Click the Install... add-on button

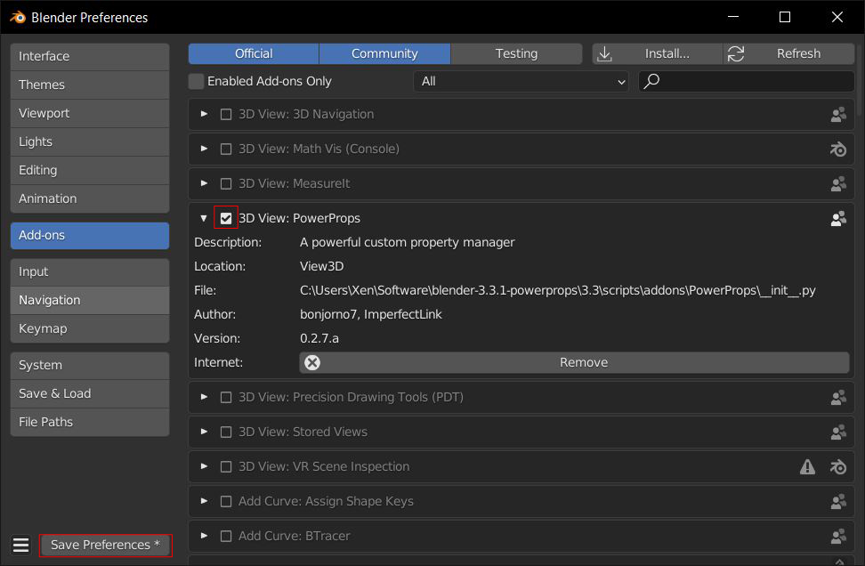tap(658, 53)
